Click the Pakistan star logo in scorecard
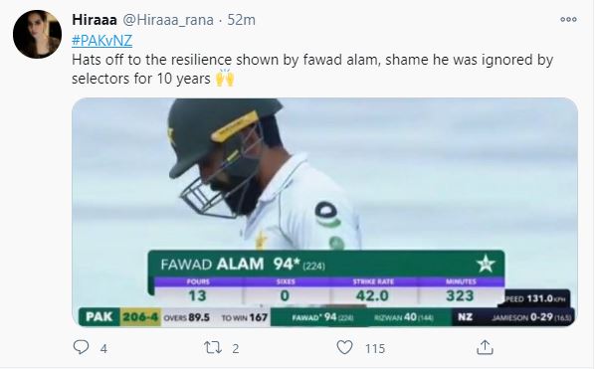 click(x=486, y=264)
